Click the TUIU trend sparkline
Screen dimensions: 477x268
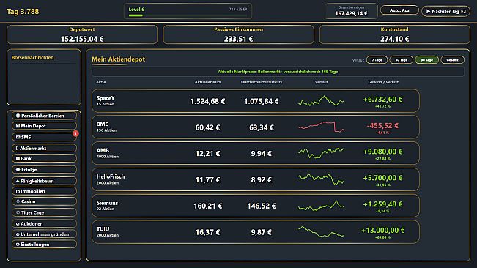[x=321, y=232]
